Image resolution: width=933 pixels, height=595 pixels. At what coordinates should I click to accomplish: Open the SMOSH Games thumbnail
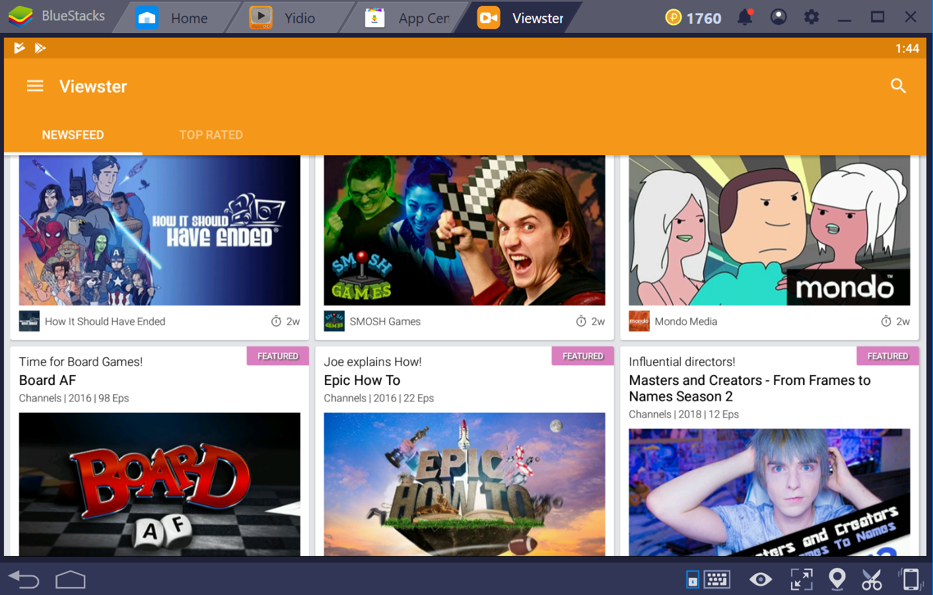[x=465, y=230]
